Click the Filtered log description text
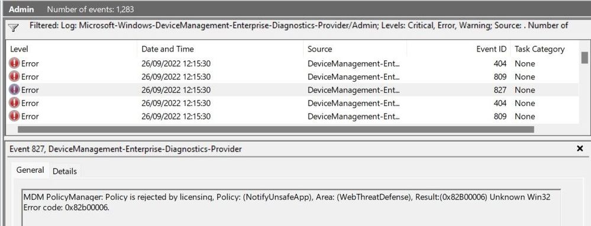Screen dimensions: 591x226 click(x=299, y=25)
